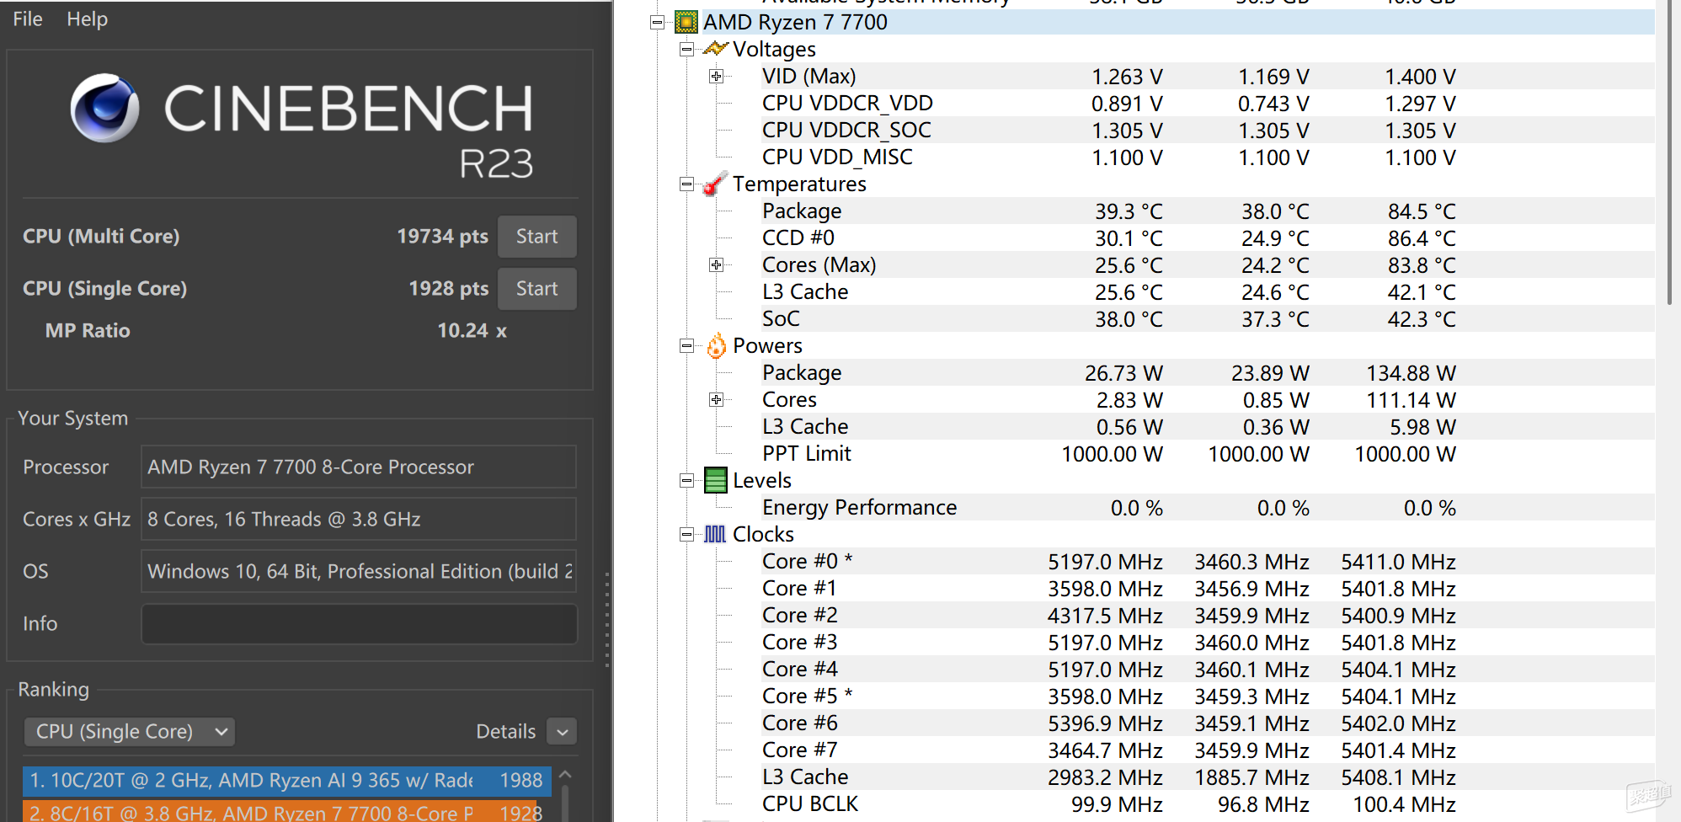Select the CPU VDDCR_SOC row
The image size is (1681, 822).
(x=1206, y=131)
